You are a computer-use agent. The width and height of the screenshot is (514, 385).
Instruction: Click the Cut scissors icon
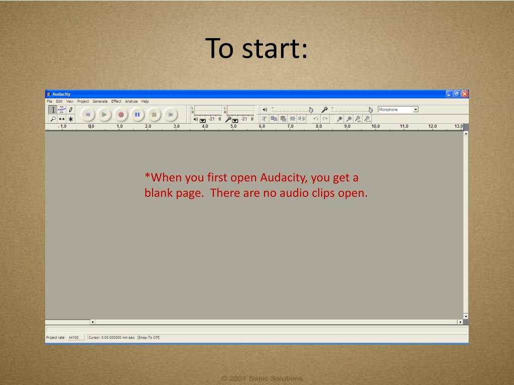pyautogui.click(x=264, y=119)
